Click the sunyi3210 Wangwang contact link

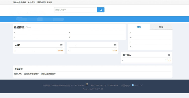[x=138, y=85]
